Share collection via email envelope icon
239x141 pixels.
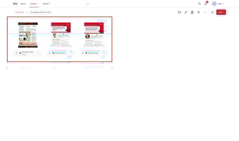point(179,12)
